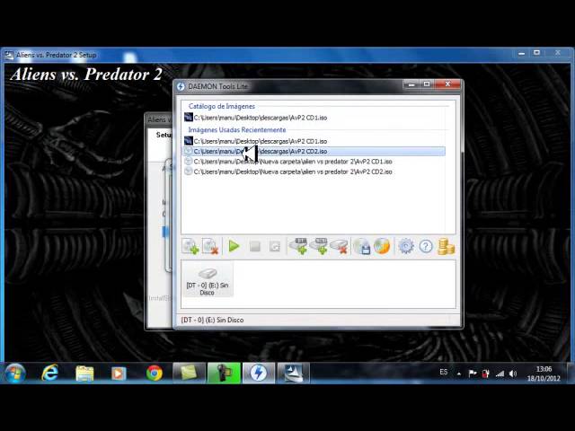Open Google Chrome from the taskbar
The height and width of the screenshot is (431, 575).
click(x=154, y=374)
